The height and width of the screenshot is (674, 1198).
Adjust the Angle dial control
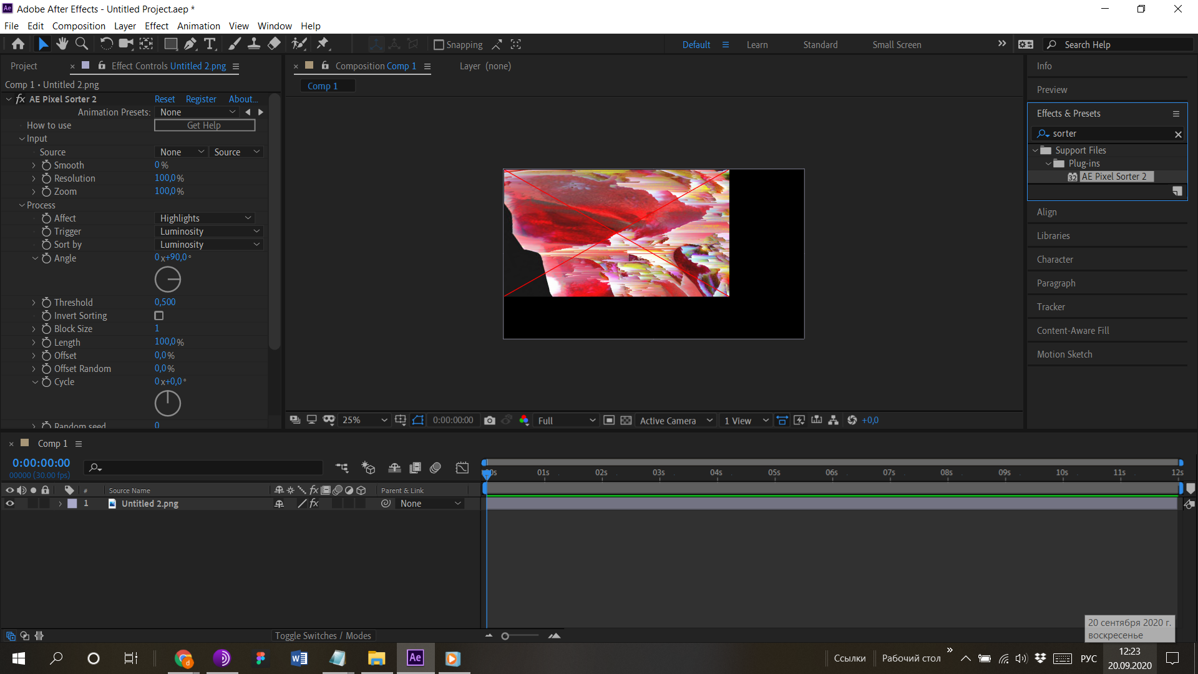click(x=168, y=280)
